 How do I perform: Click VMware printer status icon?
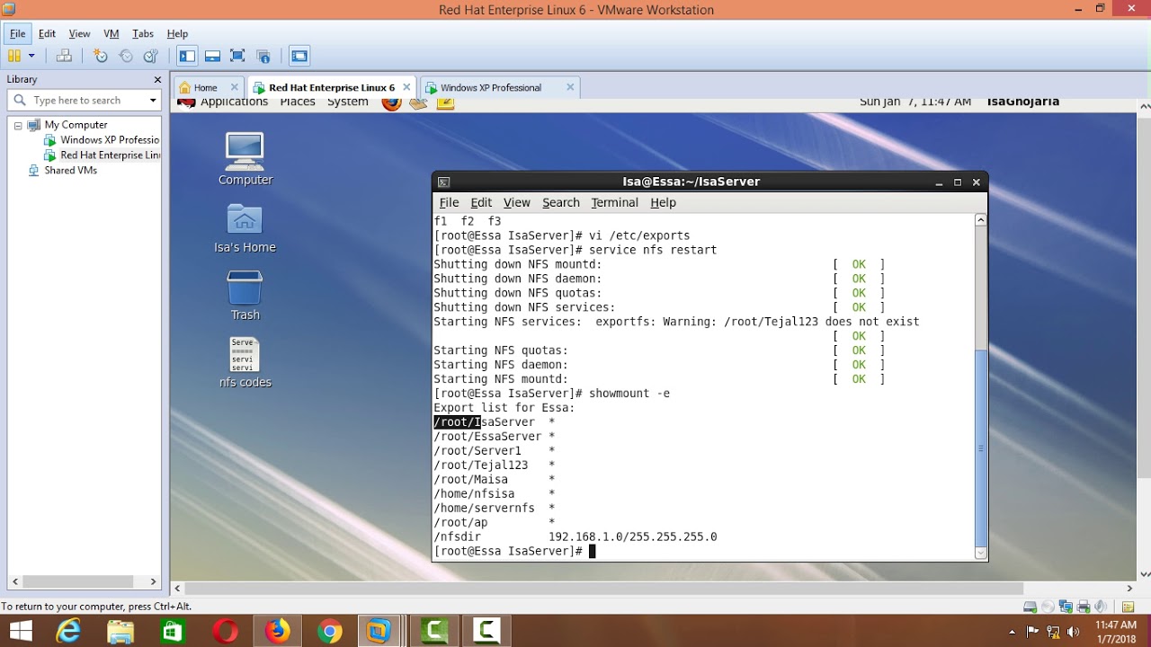(1084, 607)
